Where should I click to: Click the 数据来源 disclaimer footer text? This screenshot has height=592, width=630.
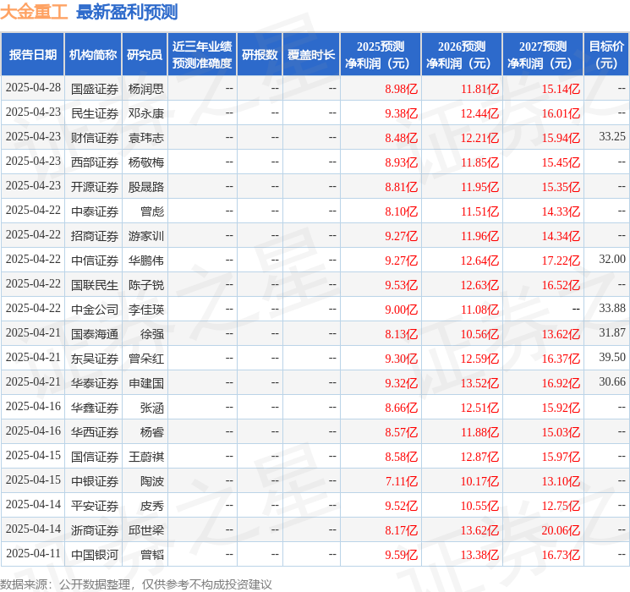tap(136, 584)
